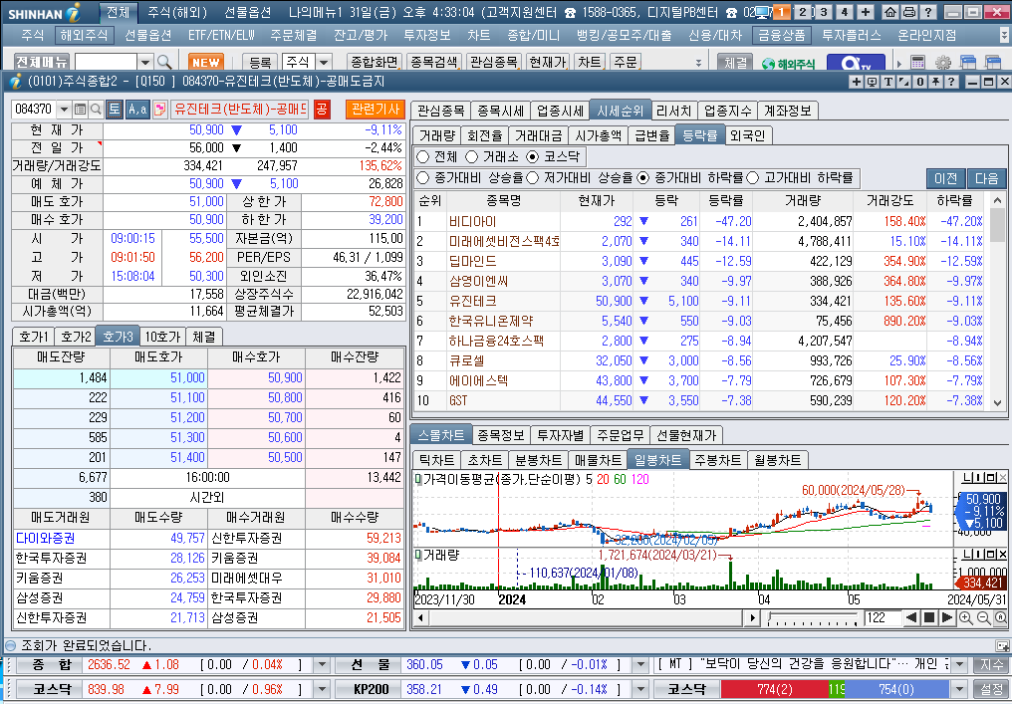Select 저가대비 상승율 radio option
1012x704 pixels.
(533, 177)
